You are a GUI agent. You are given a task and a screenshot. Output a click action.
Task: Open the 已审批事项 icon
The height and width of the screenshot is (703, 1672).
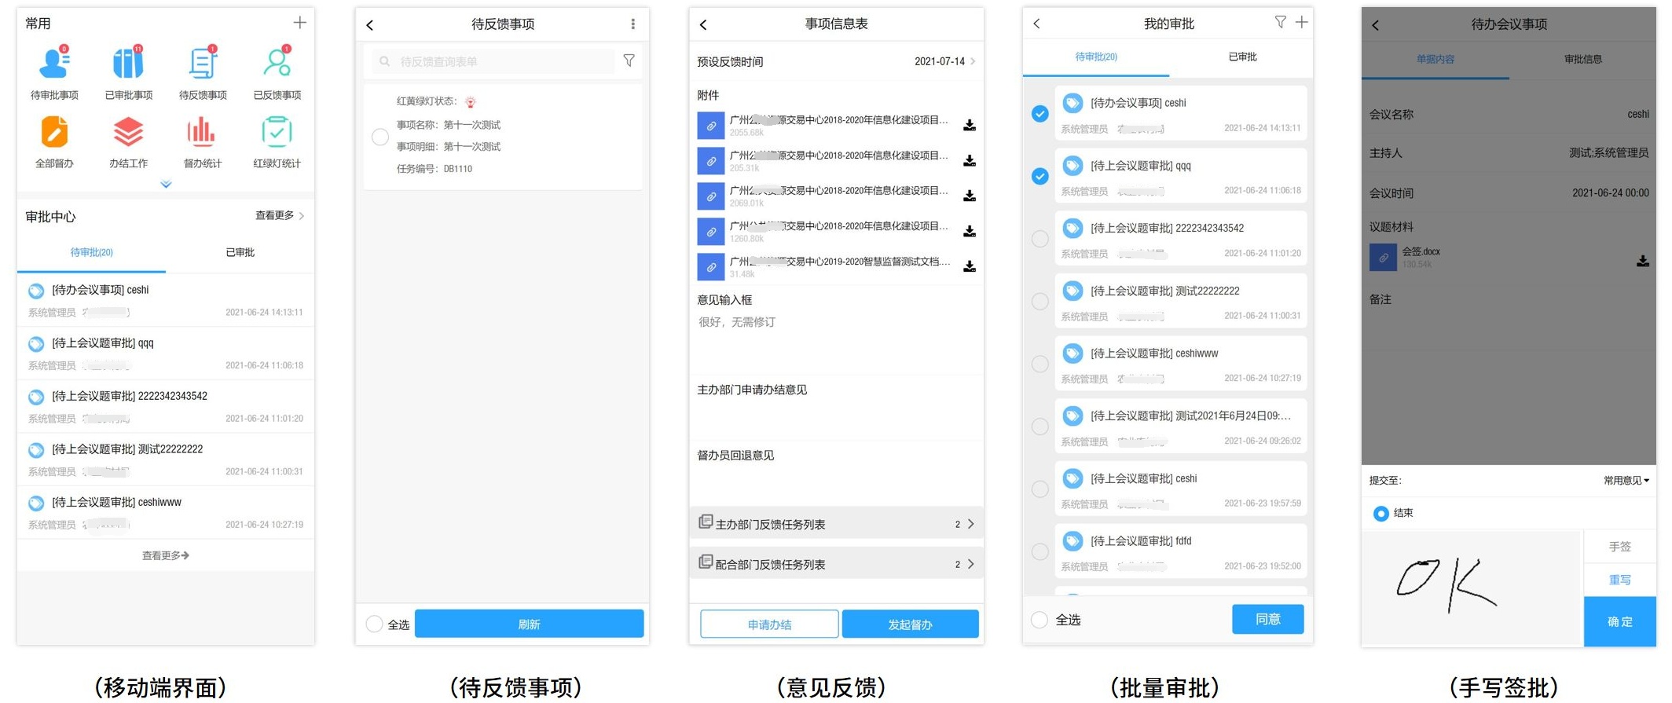(128, 64)
